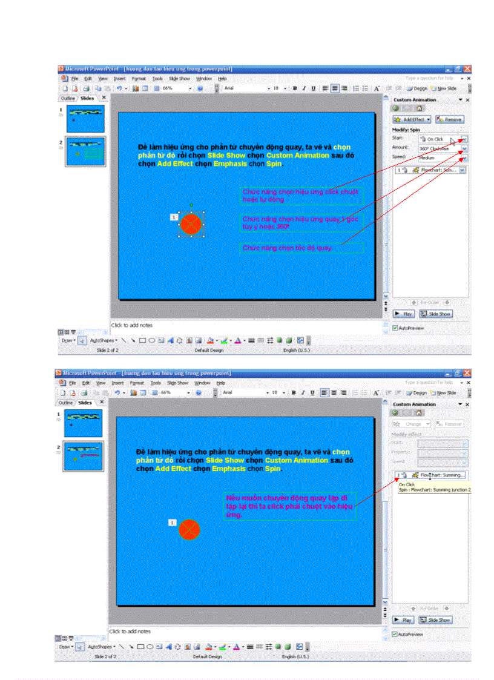Open the Speed dropdown showing Medium
Image resolution: width=494 pixels, height=680 pixels.
(x=464, y=158)
